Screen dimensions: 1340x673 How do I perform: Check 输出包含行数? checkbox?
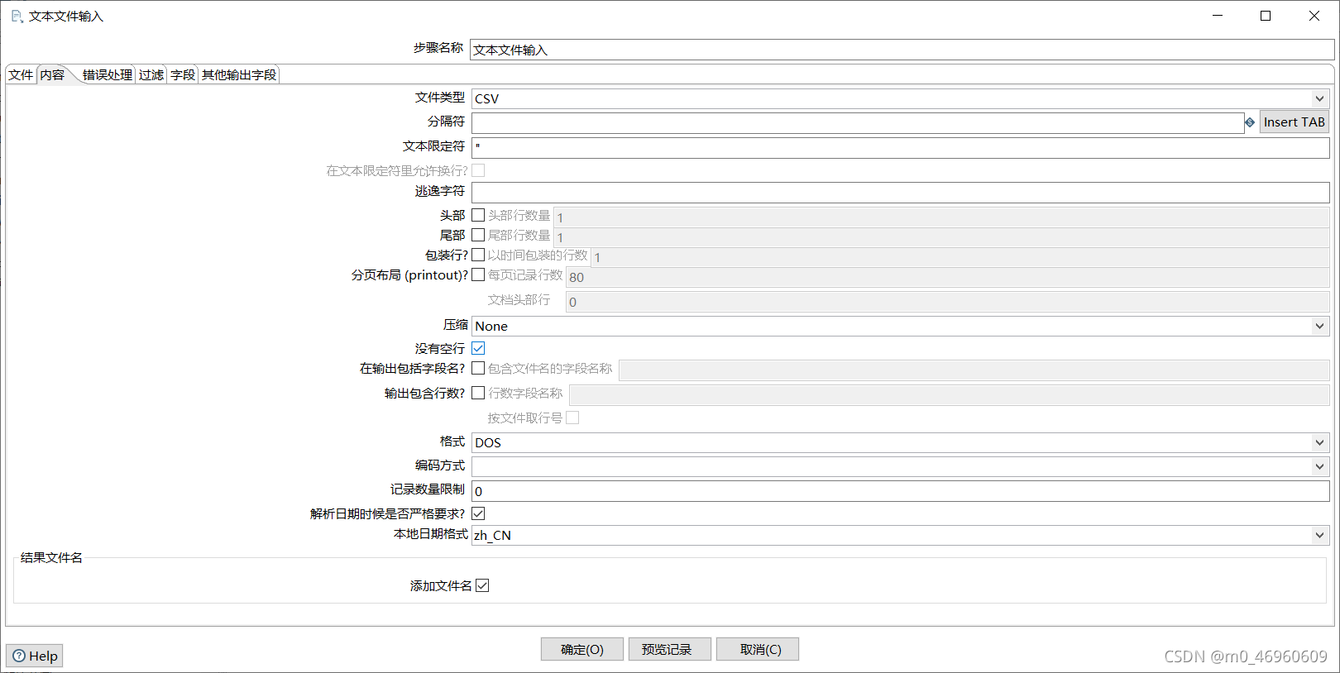478,393
